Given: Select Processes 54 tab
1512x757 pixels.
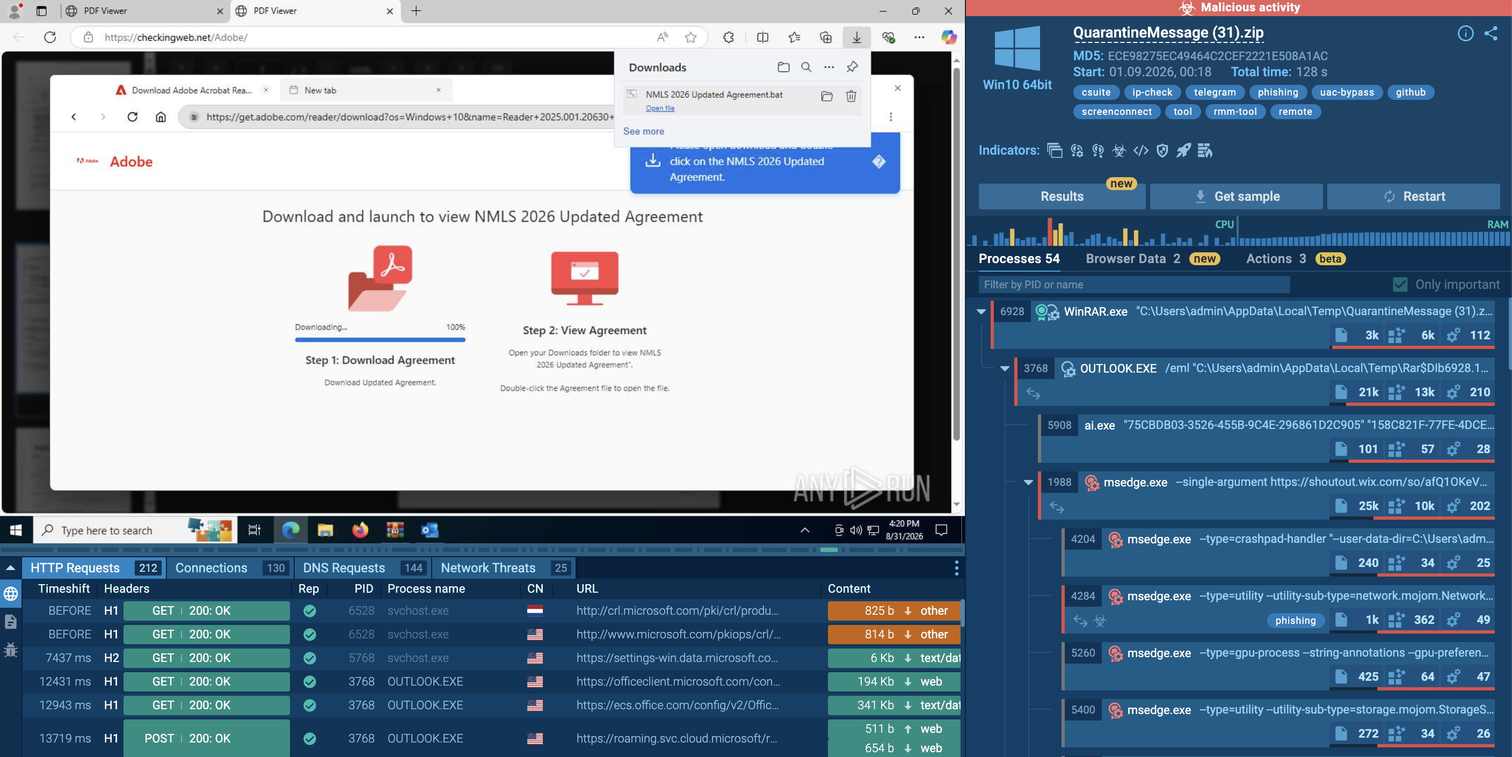Looking at the screenshot, I should (1019, 259).
